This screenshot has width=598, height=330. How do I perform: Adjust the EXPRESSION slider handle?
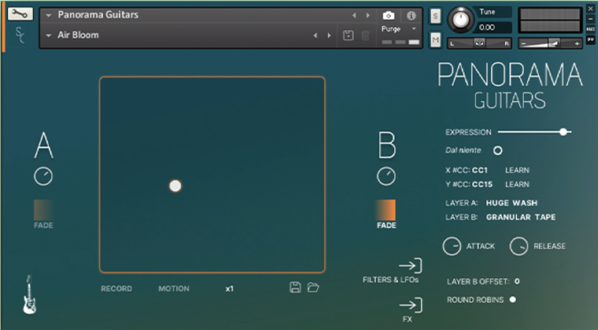563,132
